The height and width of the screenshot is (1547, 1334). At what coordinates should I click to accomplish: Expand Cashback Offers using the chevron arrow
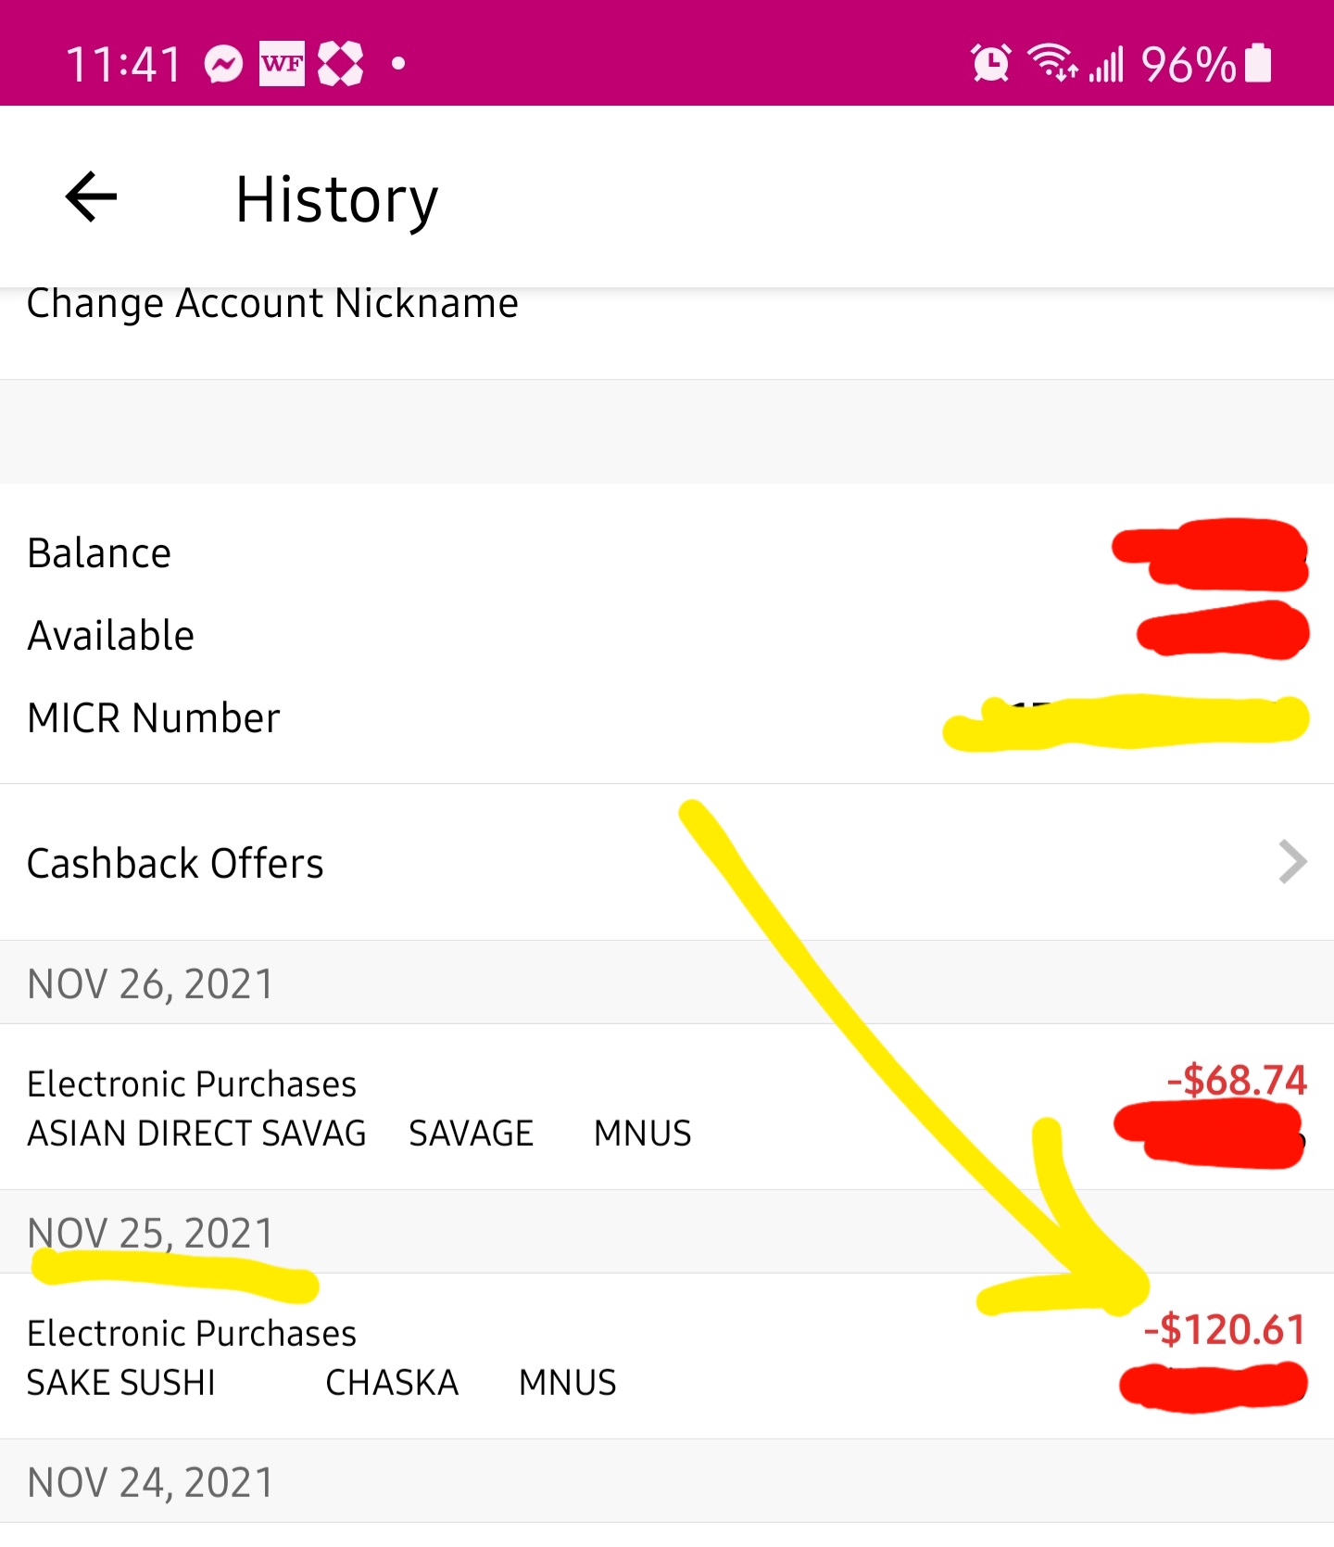tap(1291, 862)
